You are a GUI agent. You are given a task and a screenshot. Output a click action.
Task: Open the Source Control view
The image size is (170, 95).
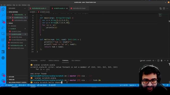tap(3, 21)
